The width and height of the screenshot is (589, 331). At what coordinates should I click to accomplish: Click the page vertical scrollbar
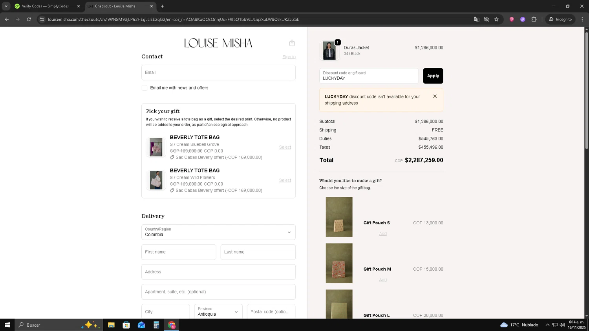pyautogui.click(x=587, y=90)
